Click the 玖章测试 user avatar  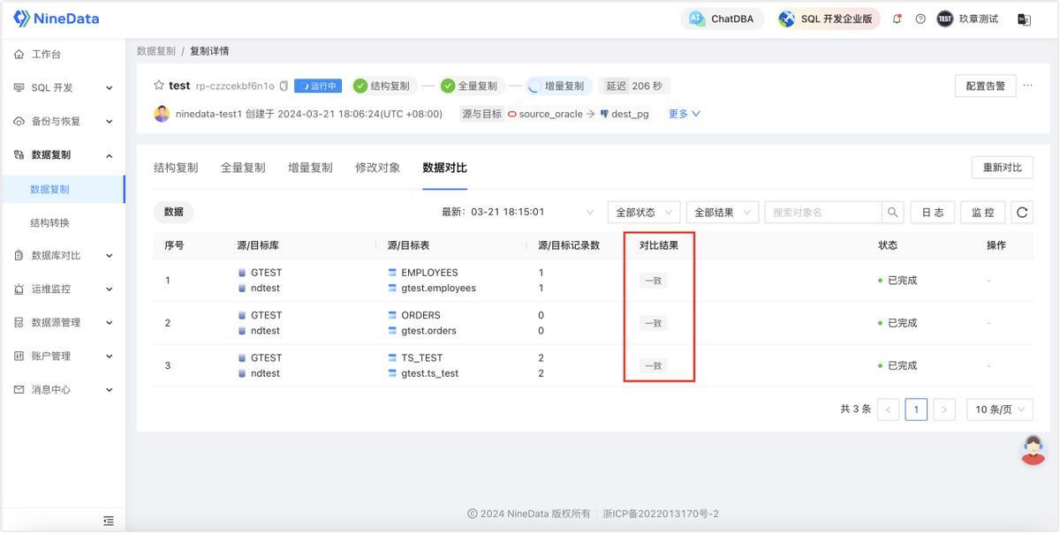pyautogui.click(x=945, y=19)
